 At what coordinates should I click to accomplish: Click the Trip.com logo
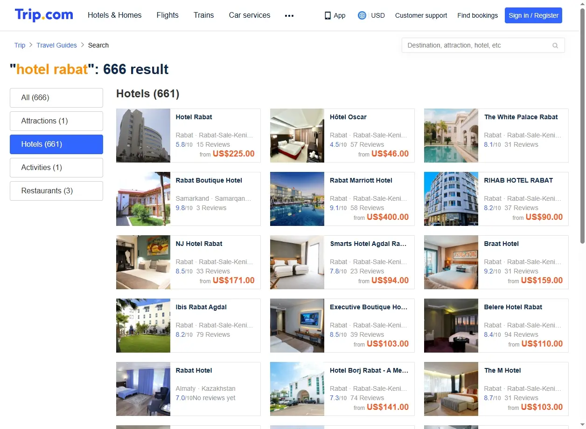(x=44, y=15)
